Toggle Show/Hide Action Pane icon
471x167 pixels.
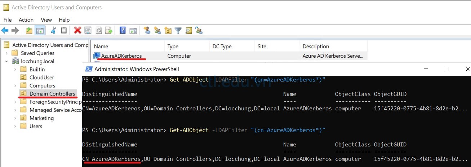pos(133,31)
